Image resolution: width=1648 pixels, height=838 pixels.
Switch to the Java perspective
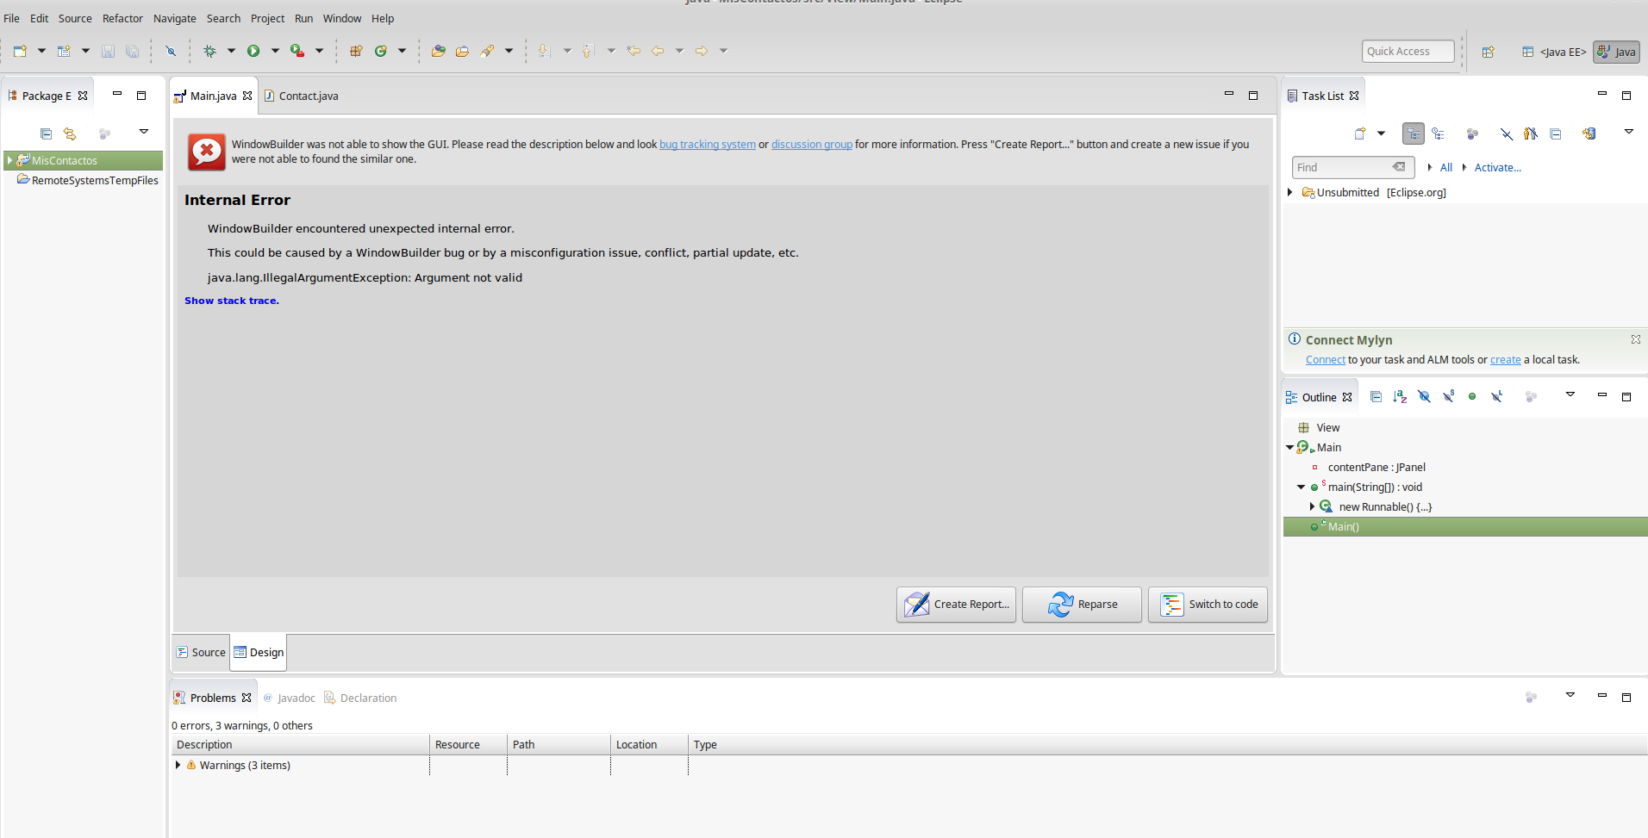tap(1616, 52)
